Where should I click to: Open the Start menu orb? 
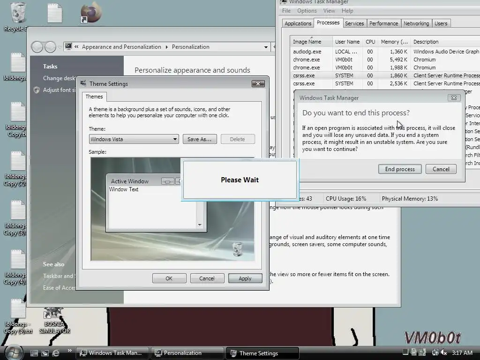click(x=14, y=352)
